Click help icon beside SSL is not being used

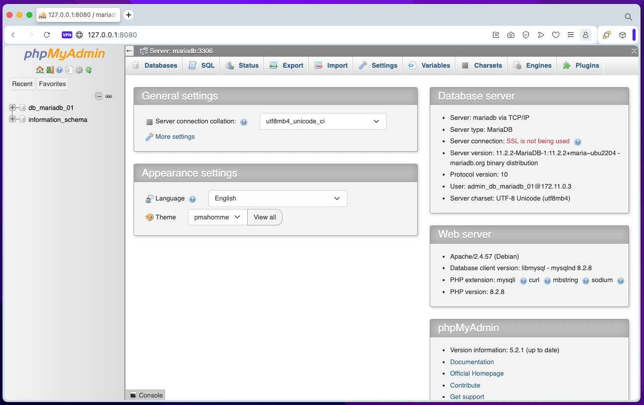(578, 141)
